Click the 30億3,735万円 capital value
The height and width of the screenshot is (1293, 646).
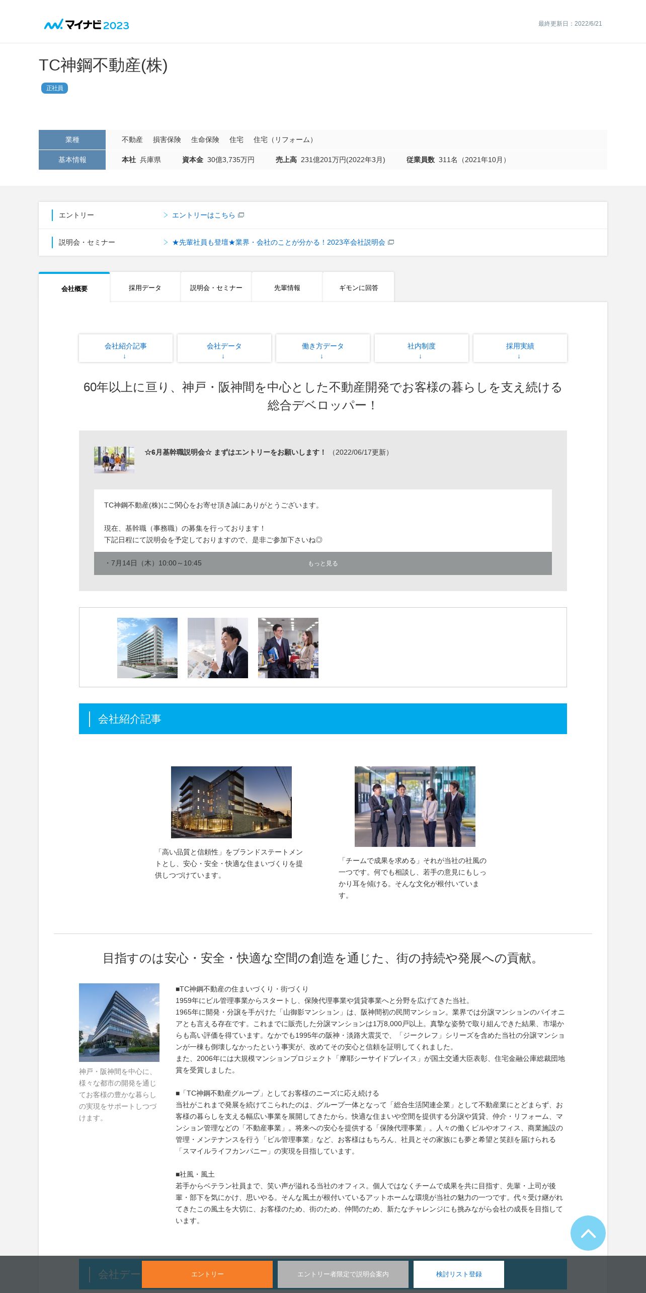click(231, 160)
